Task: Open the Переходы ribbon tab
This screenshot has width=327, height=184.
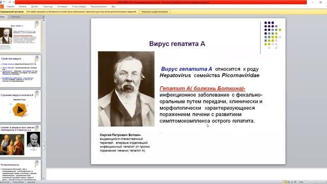Action: pyautogui.click(x=48, y=7)
